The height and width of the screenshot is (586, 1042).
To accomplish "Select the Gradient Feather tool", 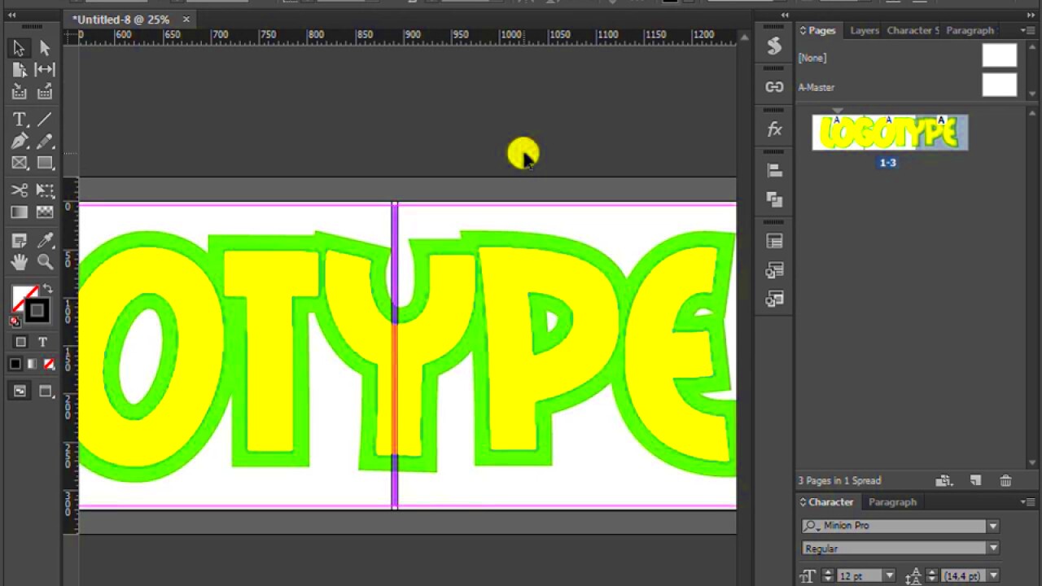I will (x=45, y=212).
